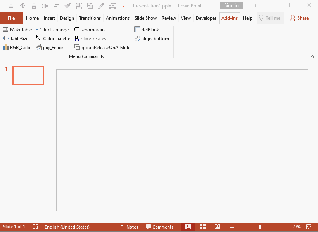This screenshot has height=232, width=318.
Task: Click the Align Center icon in quick access toolbar
Action: pyautogui.click(x=11, y=6)
